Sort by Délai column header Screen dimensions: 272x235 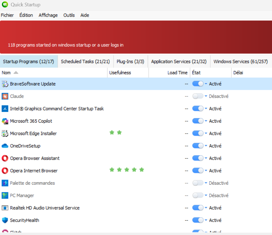tap(252, 73)
